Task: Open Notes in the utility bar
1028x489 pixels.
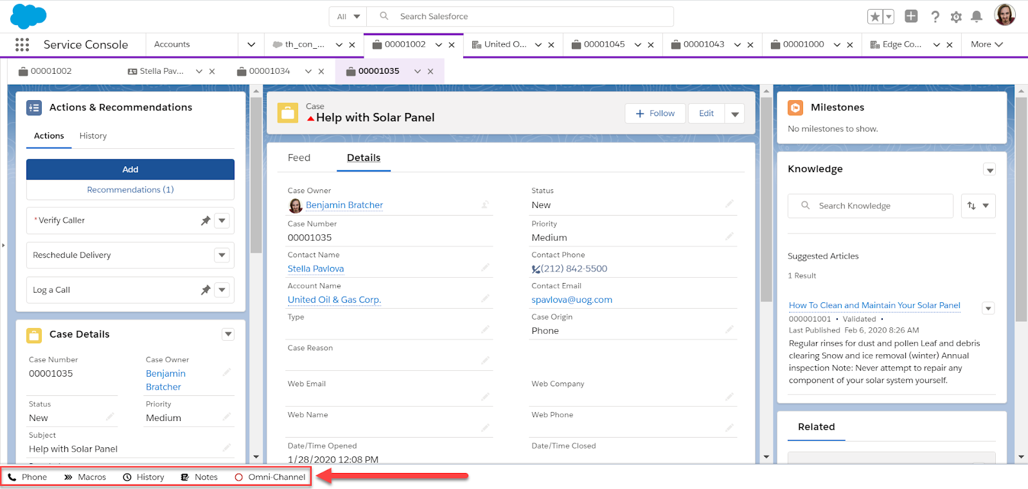Action: pyautogui.click(x=199, y=477)
